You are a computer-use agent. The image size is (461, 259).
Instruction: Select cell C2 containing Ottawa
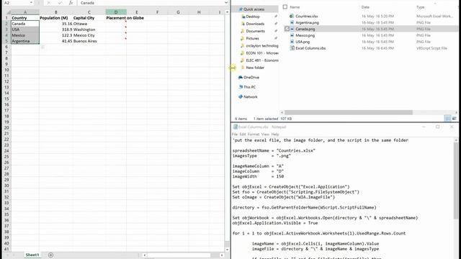(x=89, y=24)
